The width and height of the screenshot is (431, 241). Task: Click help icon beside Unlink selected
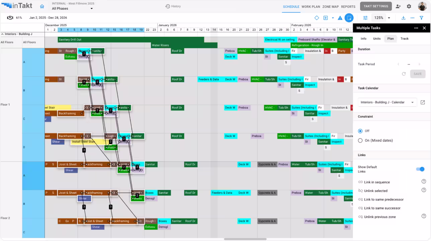[x=424, y=190]
